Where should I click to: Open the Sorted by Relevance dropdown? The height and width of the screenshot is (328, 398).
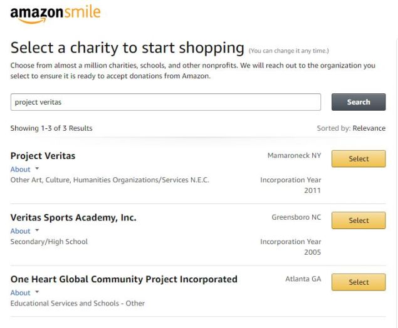[369, 128]
